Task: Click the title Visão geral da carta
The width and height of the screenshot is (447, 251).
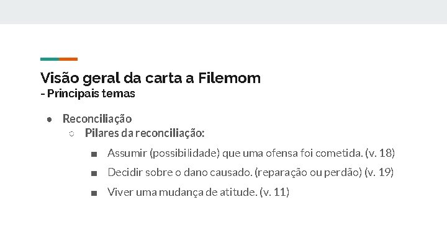Action: (x=111, y=78)
